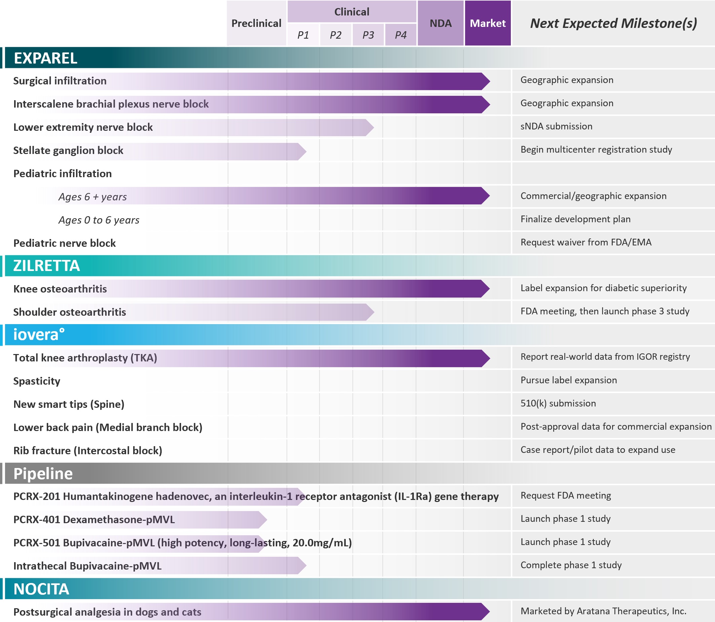Click Marketed by Aratana Therapeutics text
The height and width of the screenshot is (622, 715).
click(603, 611)
